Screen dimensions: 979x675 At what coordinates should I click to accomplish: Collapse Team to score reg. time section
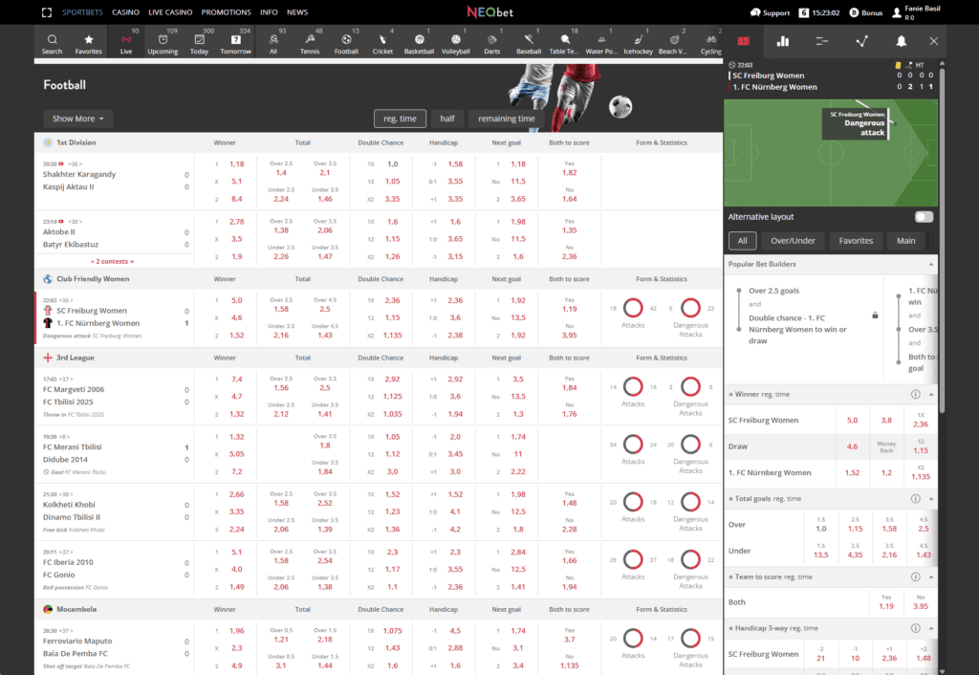click(931, 577)
